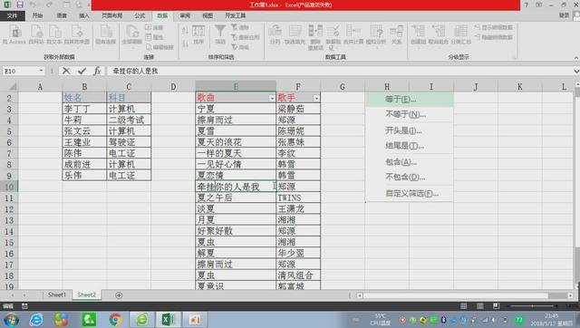Switch to the Sheet1 worksheet tab
This screenshot has height=328, width=580.
pos(56,294)
